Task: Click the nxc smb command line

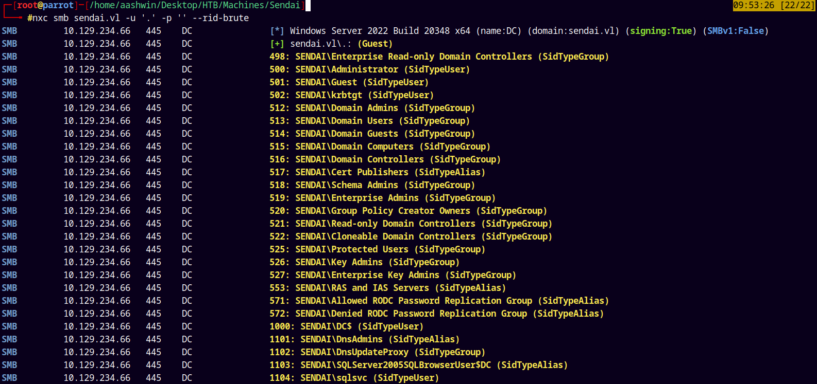Action: (x=138, y=19)
